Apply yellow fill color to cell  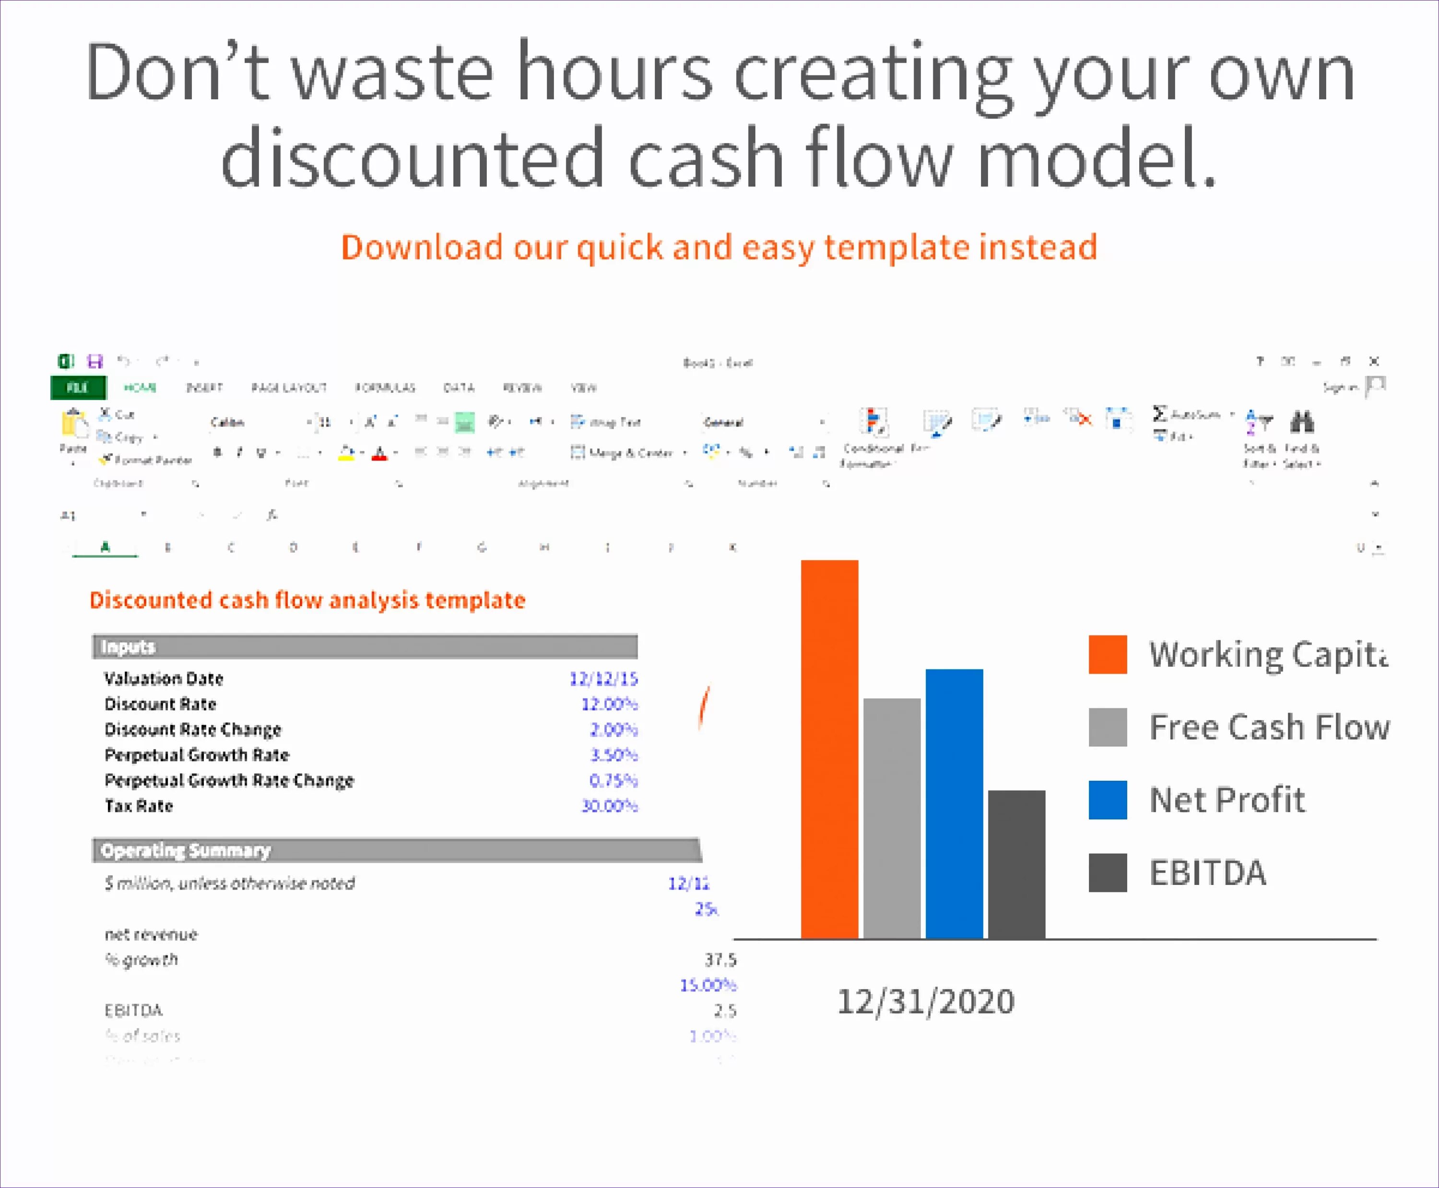(346, 454)
